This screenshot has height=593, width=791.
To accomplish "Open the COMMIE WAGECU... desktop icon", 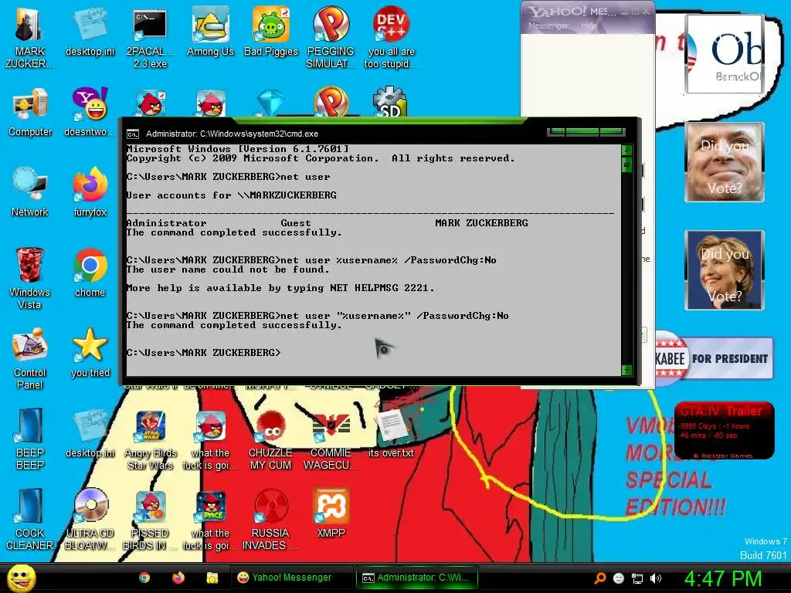I will point(331,442).
